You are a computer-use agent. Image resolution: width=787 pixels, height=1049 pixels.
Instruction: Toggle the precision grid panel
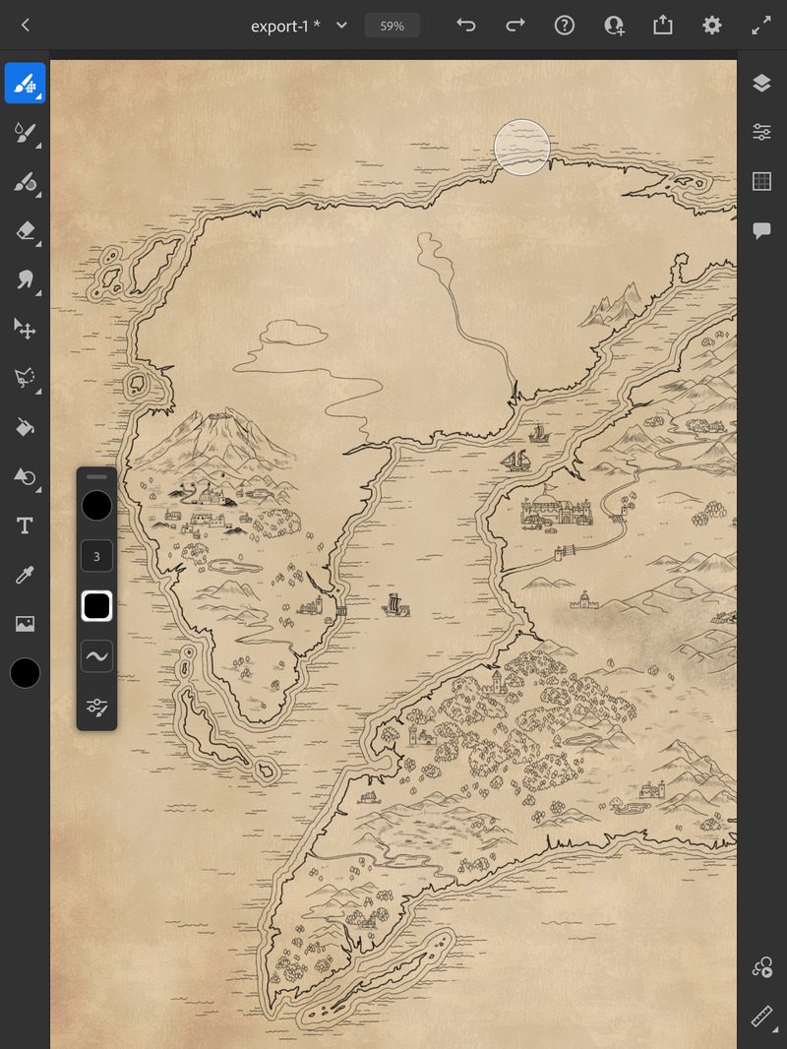[761, 181]
